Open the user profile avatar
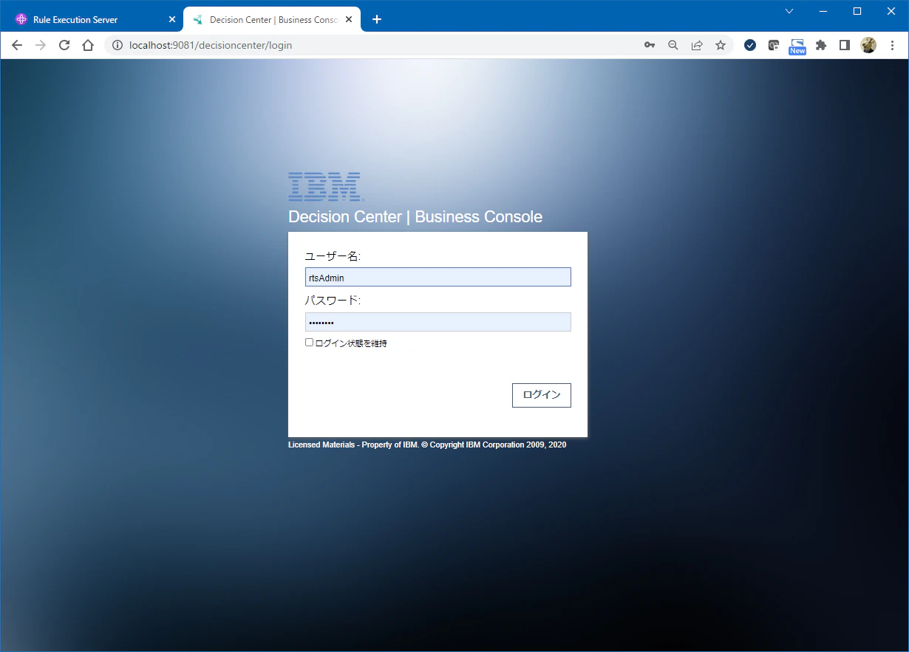 tap(868, 45)
